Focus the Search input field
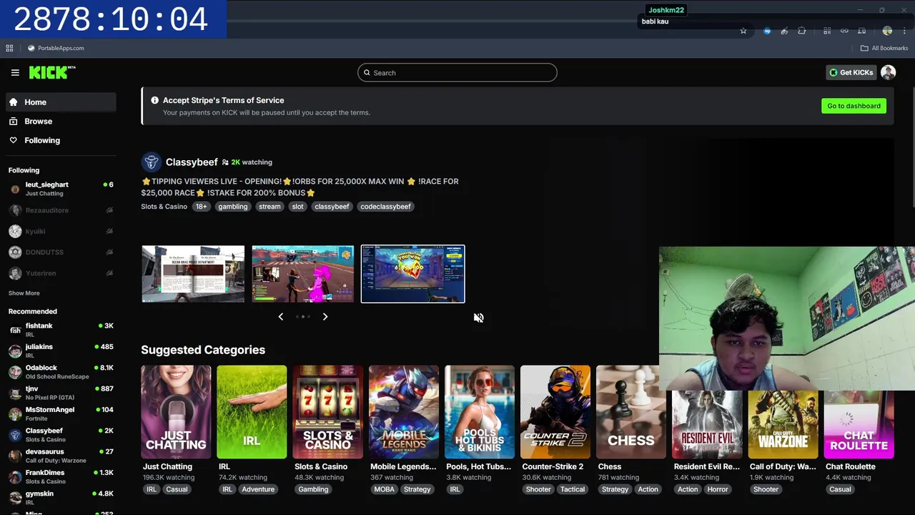This screenshot has width=915, height=515. [x=457, y=72]
